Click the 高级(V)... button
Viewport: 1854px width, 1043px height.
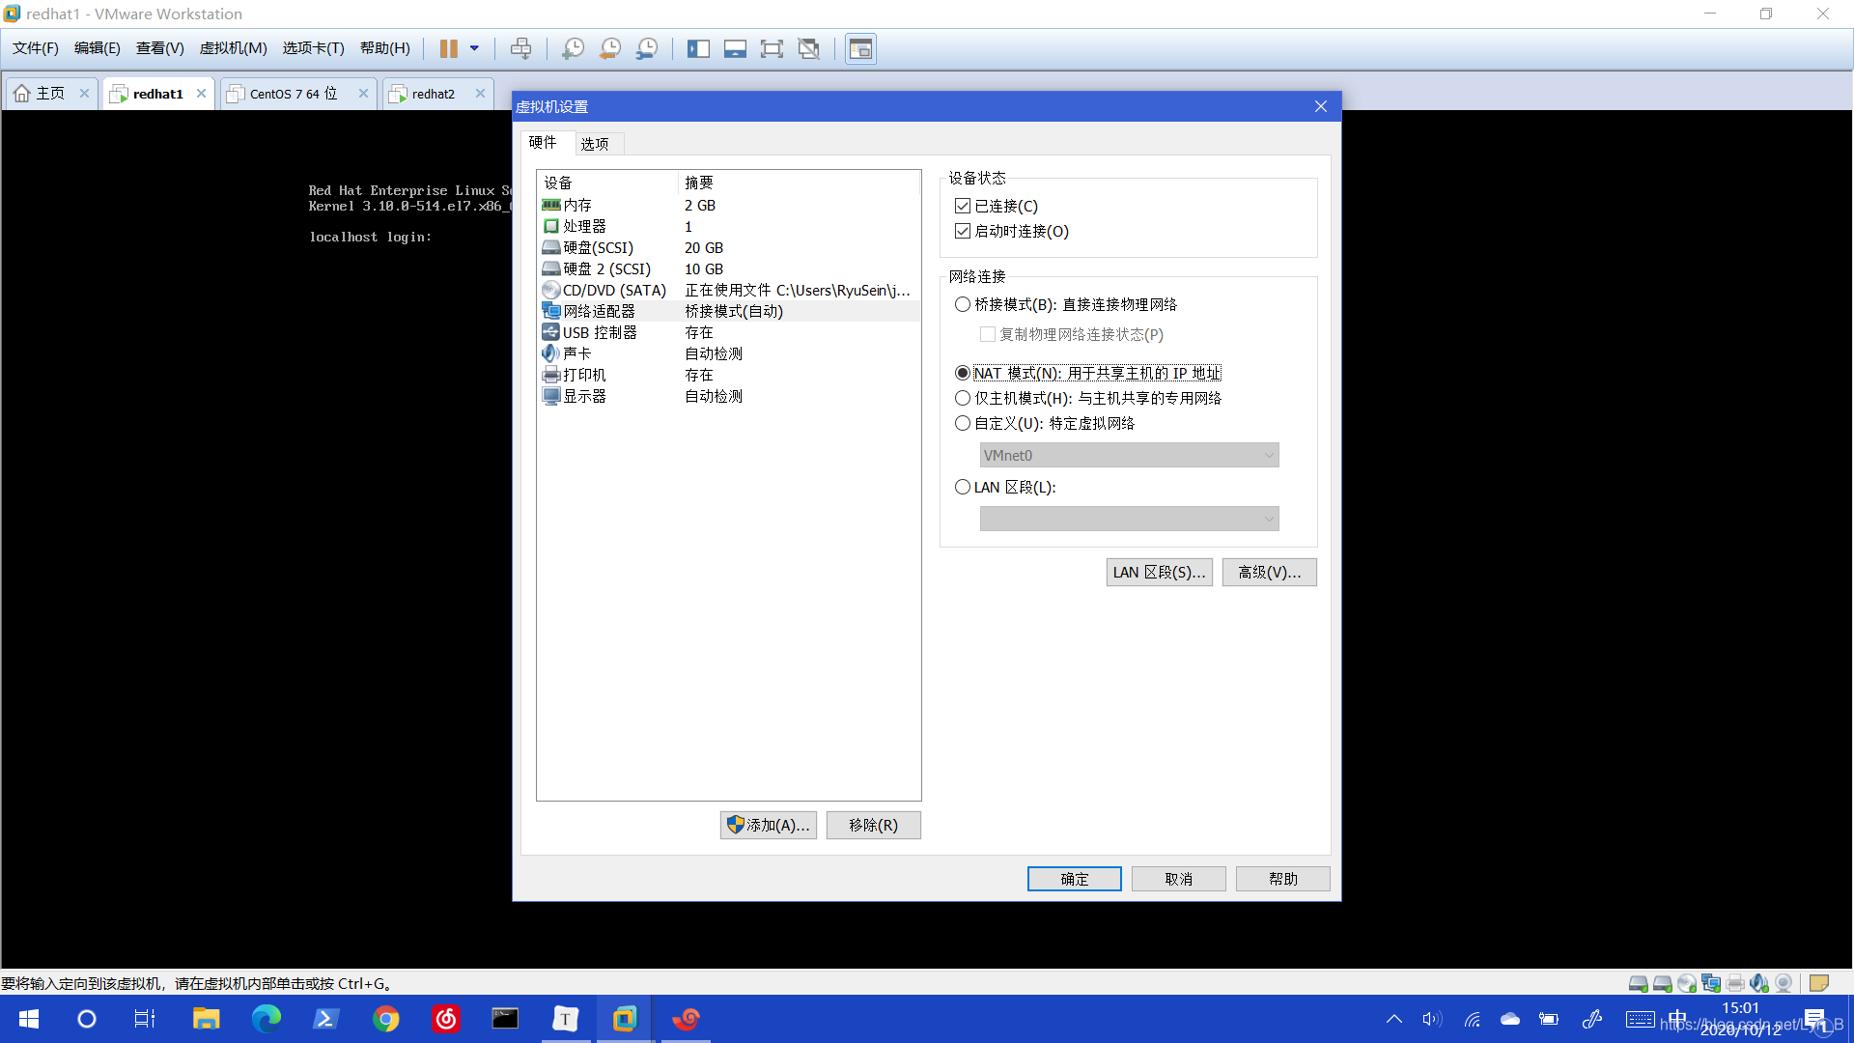tap(1269, 572)
